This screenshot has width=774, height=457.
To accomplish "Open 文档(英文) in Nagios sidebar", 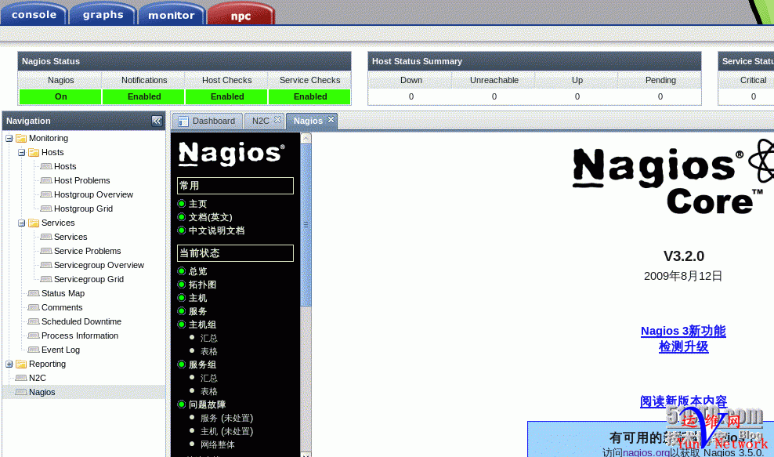I will (x=210, y=217).
